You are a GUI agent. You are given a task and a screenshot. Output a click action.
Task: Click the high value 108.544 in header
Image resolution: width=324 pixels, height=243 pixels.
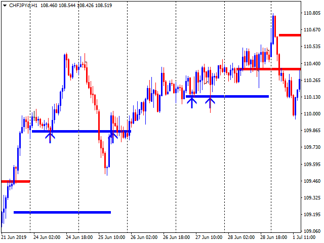click(67, 6)
